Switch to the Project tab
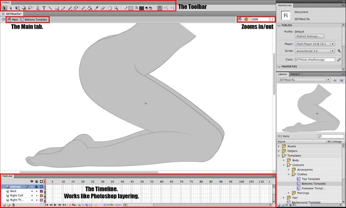Screen dimensions: 346x208 pos(295,74)
